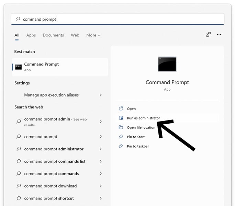Click the search magnifier icon in search box

(18, 19)
